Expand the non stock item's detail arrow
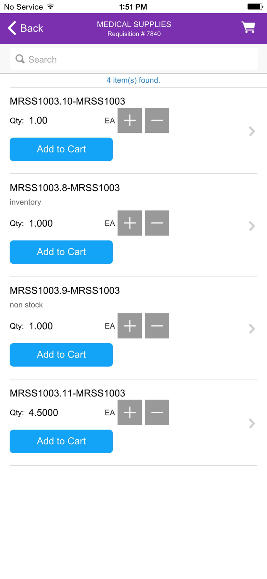This screenshot has width=267, height=579. coord(252,328)
